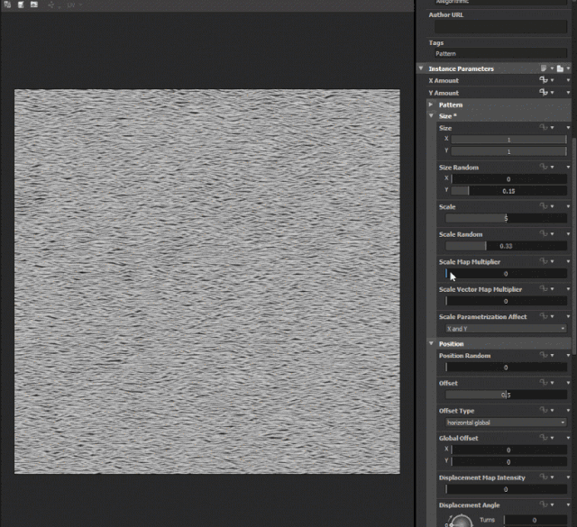Click function icon on Scale Parametrization Affect row
577x527 pixels.
pos(543,316)
